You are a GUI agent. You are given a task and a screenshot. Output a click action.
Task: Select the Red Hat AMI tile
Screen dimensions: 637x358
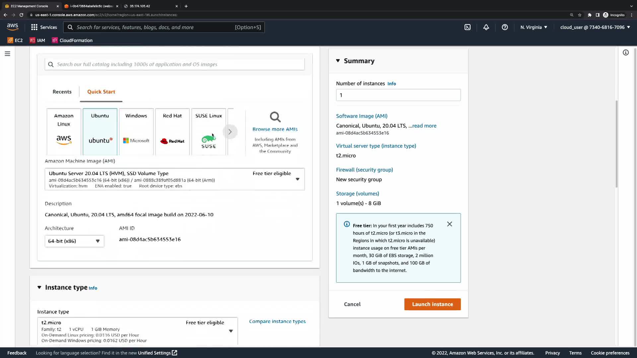click(172, 132)
